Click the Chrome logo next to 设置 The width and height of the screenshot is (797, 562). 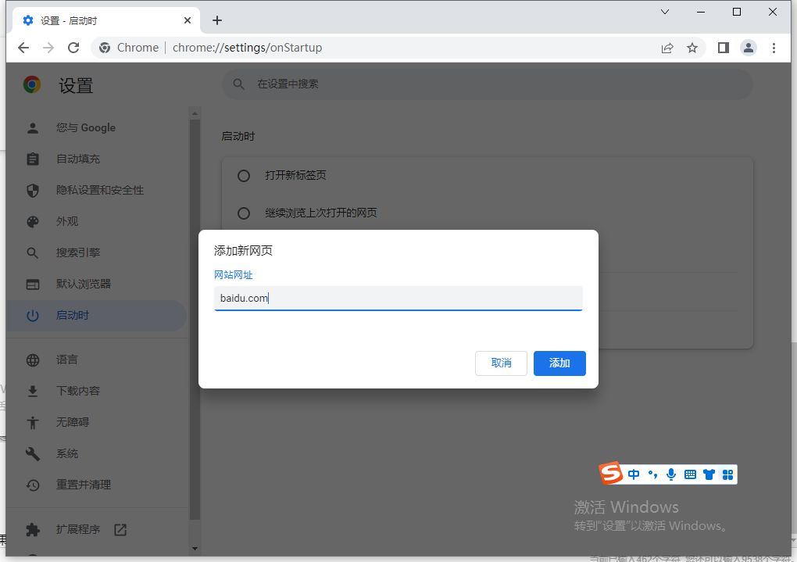tap(32, 84)
